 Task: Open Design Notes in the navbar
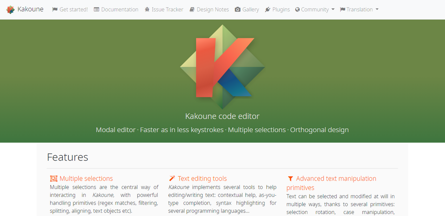pyautogui.click(x=209, y=10)
